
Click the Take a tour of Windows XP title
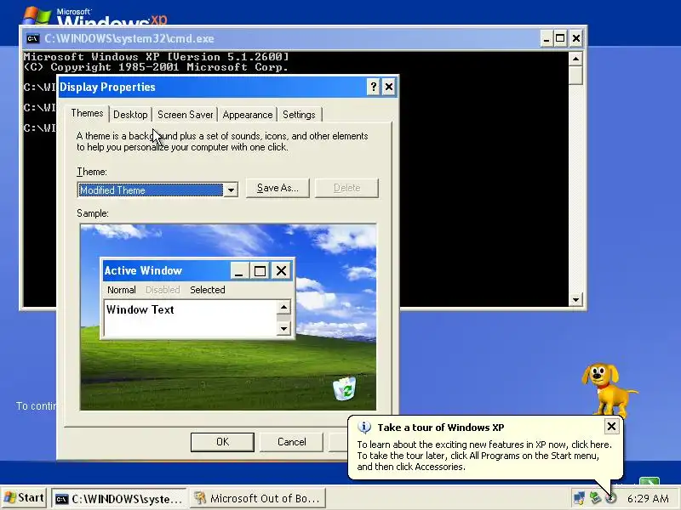click(x=441, y=428)
